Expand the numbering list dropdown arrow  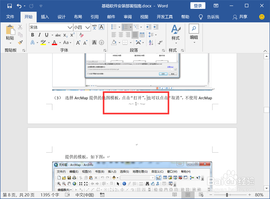tap(131, 27)
